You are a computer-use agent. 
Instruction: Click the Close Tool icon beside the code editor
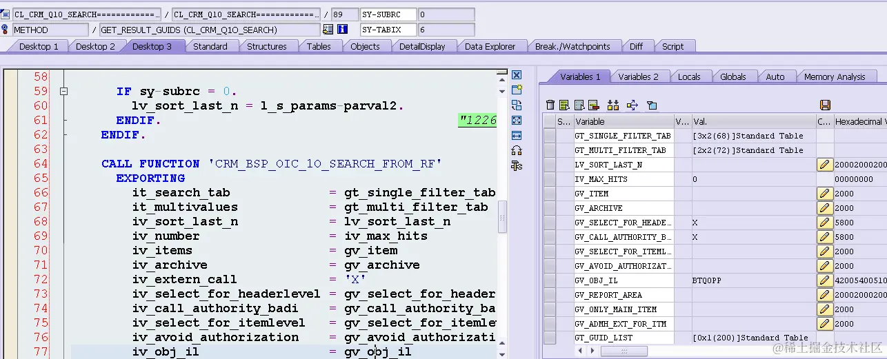coord(516,74)
